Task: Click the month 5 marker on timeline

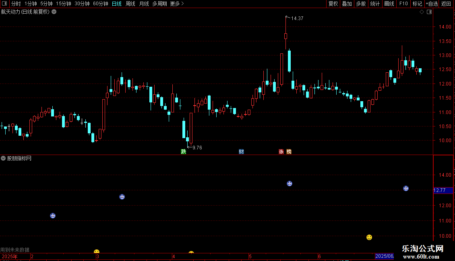Action: coord(250,257)
